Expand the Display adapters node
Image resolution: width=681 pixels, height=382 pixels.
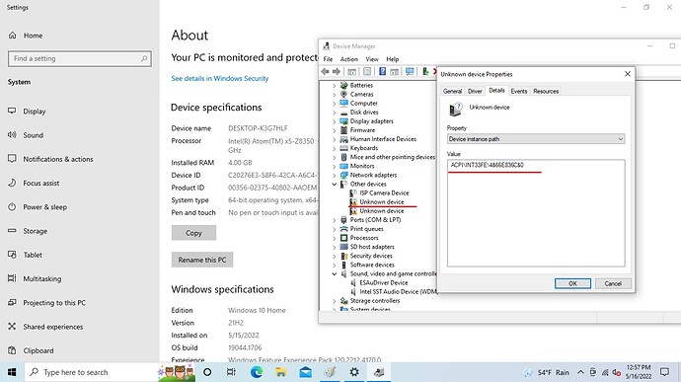(334, 121)
